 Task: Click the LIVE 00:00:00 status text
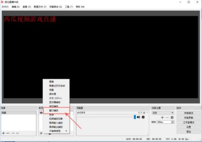click(x=134, y=139)
